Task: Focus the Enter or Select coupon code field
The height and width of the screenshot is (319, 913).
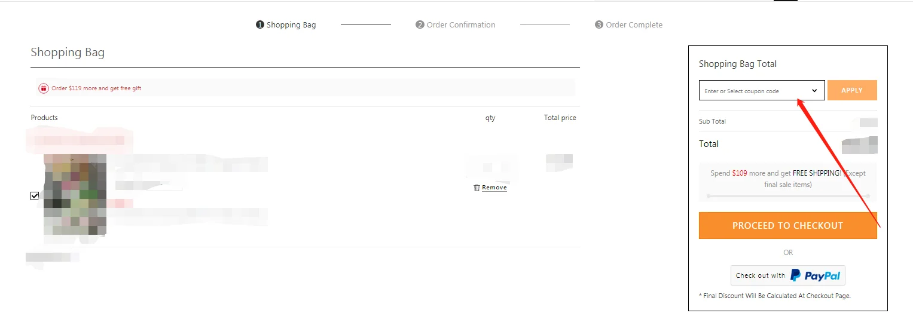Action: click(x=762, y=90)
